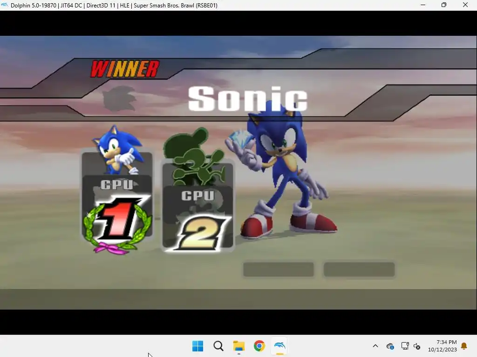The width and height of the screenshot is (477, 357).
Task: Click the second empty player results slot
Action: pos(359,270)
